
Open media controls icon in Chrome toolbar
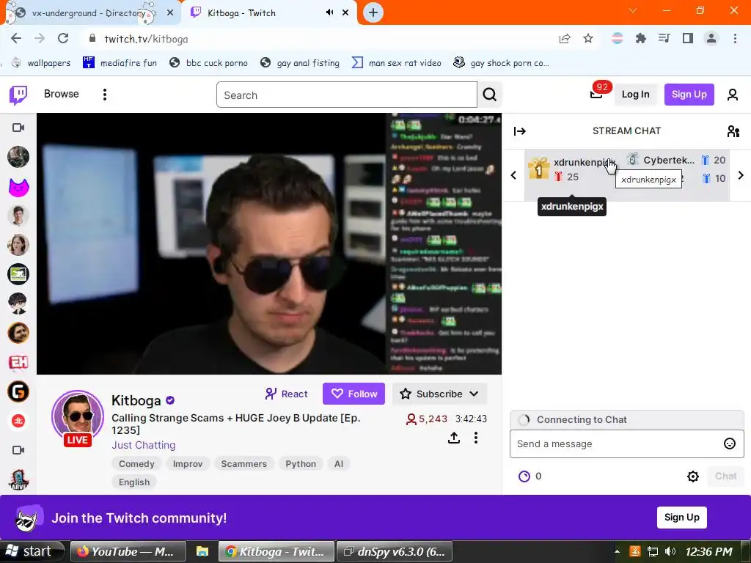(x=664, y=38)
